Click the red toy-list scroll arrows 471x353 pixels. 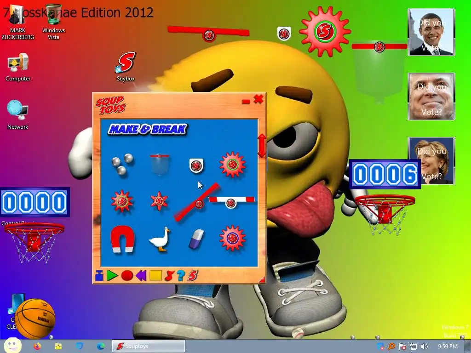pos(262,146)
